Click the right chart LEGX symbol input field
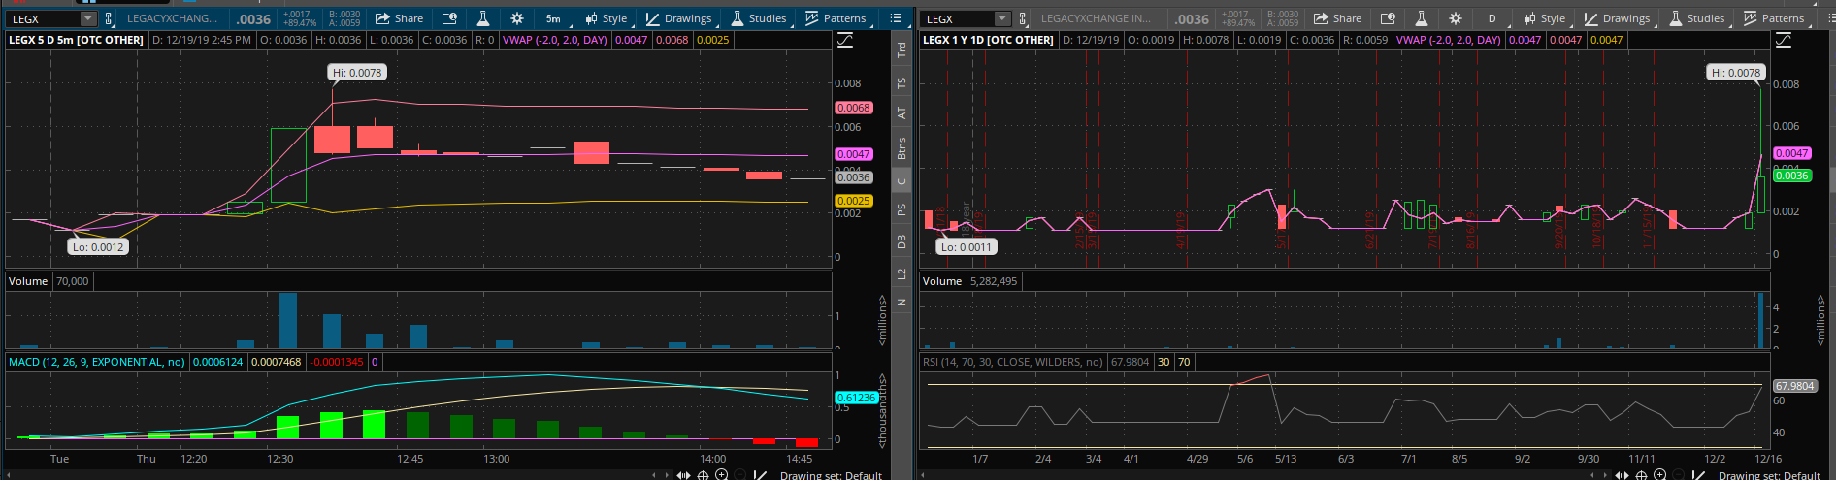Screen dimensions: 1836x480 click(x=958, y=19)
